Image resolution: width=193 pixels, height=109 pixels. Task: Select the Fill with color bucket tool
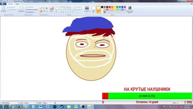(x=44, y=8)
